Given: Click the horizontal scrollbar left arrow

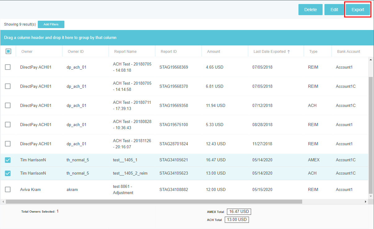Looking at the screenshot, I should pyautogui.click(x=3, y=202).
